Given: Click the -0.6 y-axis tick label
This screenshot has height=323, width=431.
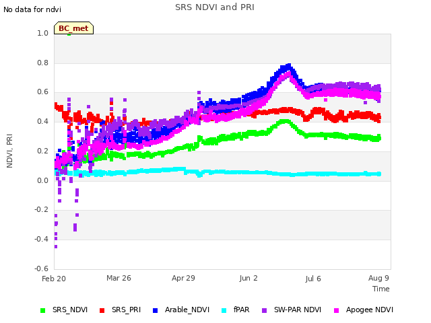Looking at the screenshot, I should pyautogui.click(x=42, y=268).
